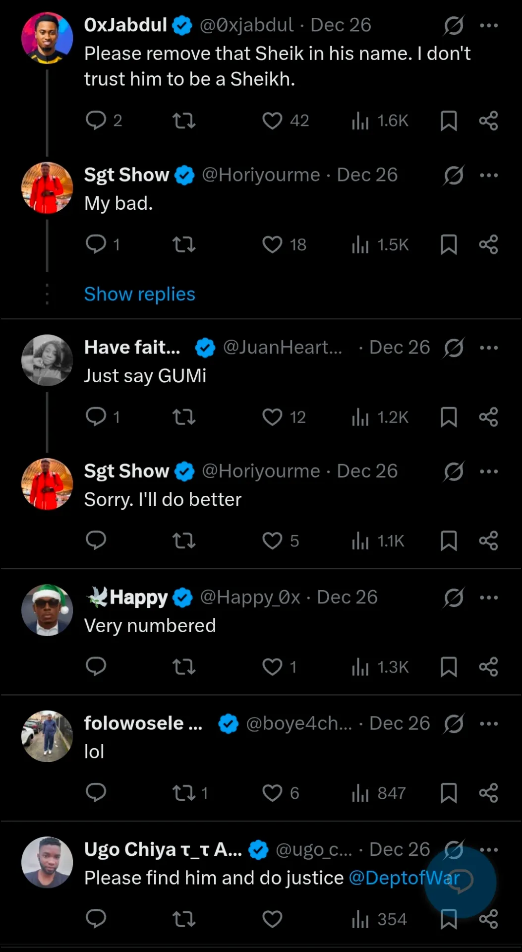Viewport: 522px width, 952px height.
Task: Reply to 0xJabdul's Sheikh post
Action: click(x=96, y=120)
